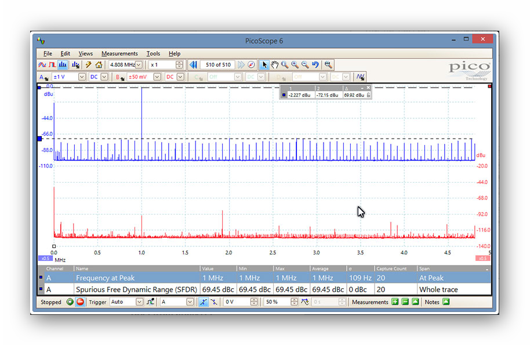This screenshot has width=530, height=345.
Task: Select the hand panning tool
Action: tap(274, 64)
